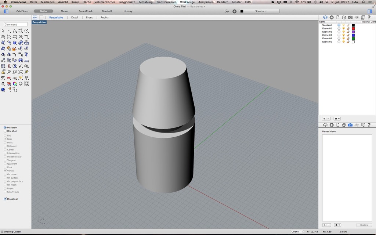This screenshot has width=376, height=235.
Task: Click the polyline drawing tool
Action: 15,31
